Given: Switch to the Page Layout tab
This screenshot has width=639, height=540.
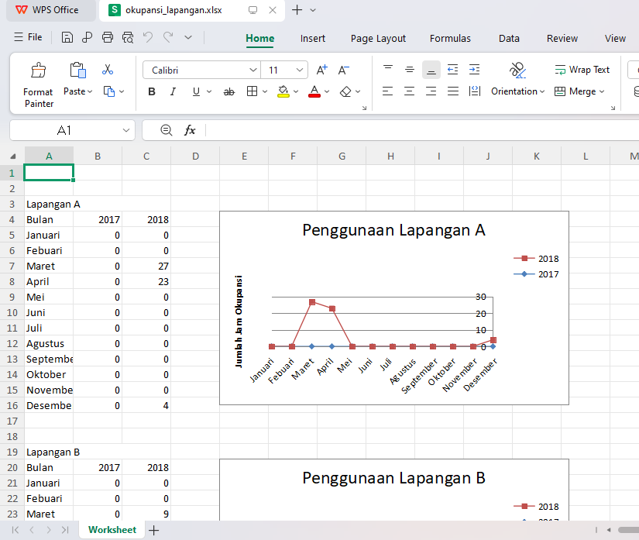Looking at the screenshot, I should 378,38.
